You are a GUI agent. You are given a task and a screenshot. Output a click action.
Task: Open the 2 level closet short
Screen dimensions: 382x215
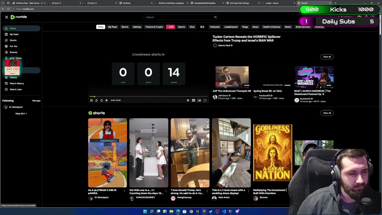(x=231, y=153)
